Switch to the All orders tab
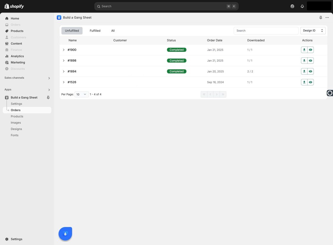Viewport: 333px width, 245px height. (x=113, y=31)
